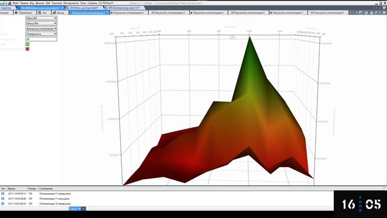Switch to Результаты оптимизации 4 tab
387x218 pixels.
pyautogui.click(x=208, y=13)
